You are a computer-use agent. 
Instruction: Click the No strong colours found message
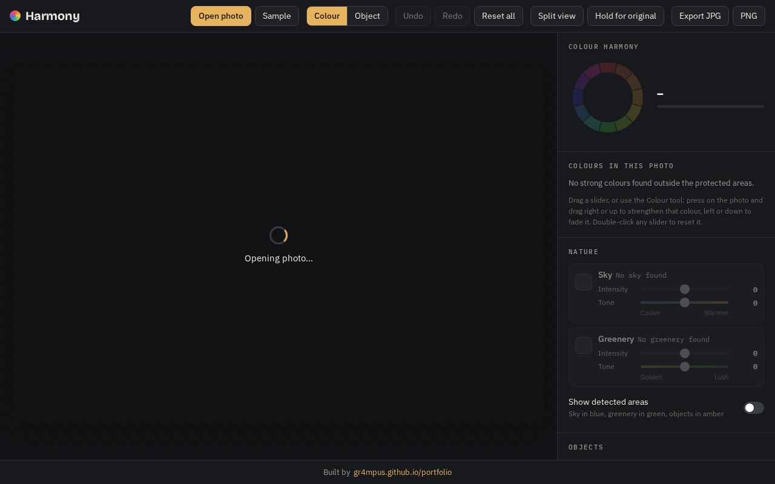coord(661,183)
